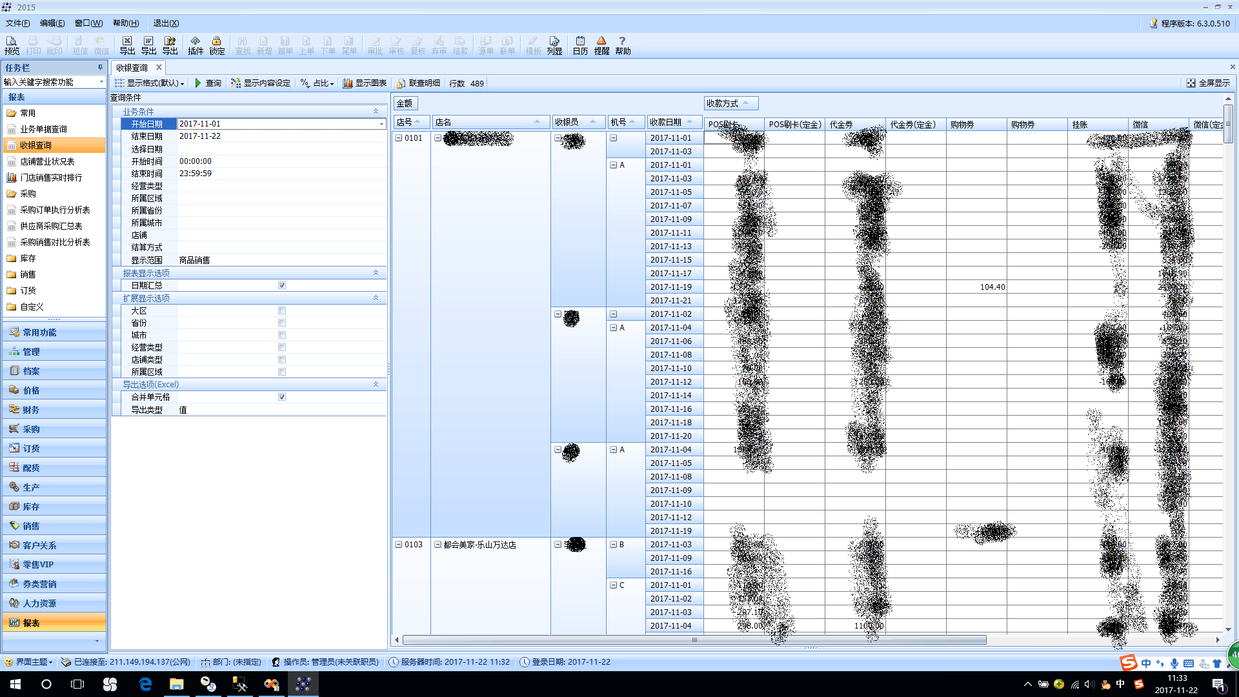Click the 预览 preview toolbar icon

click(12, 45)
